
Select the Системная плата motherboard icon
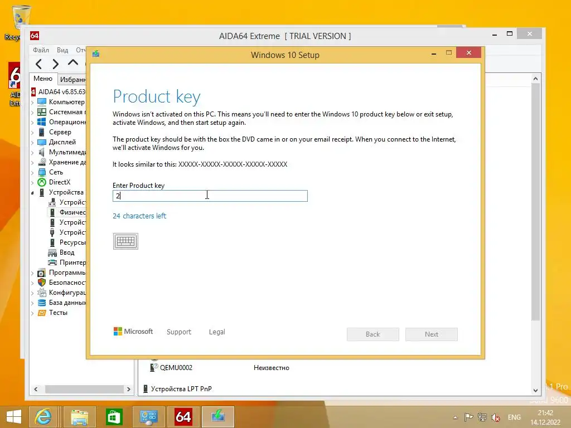coord(42,111)
